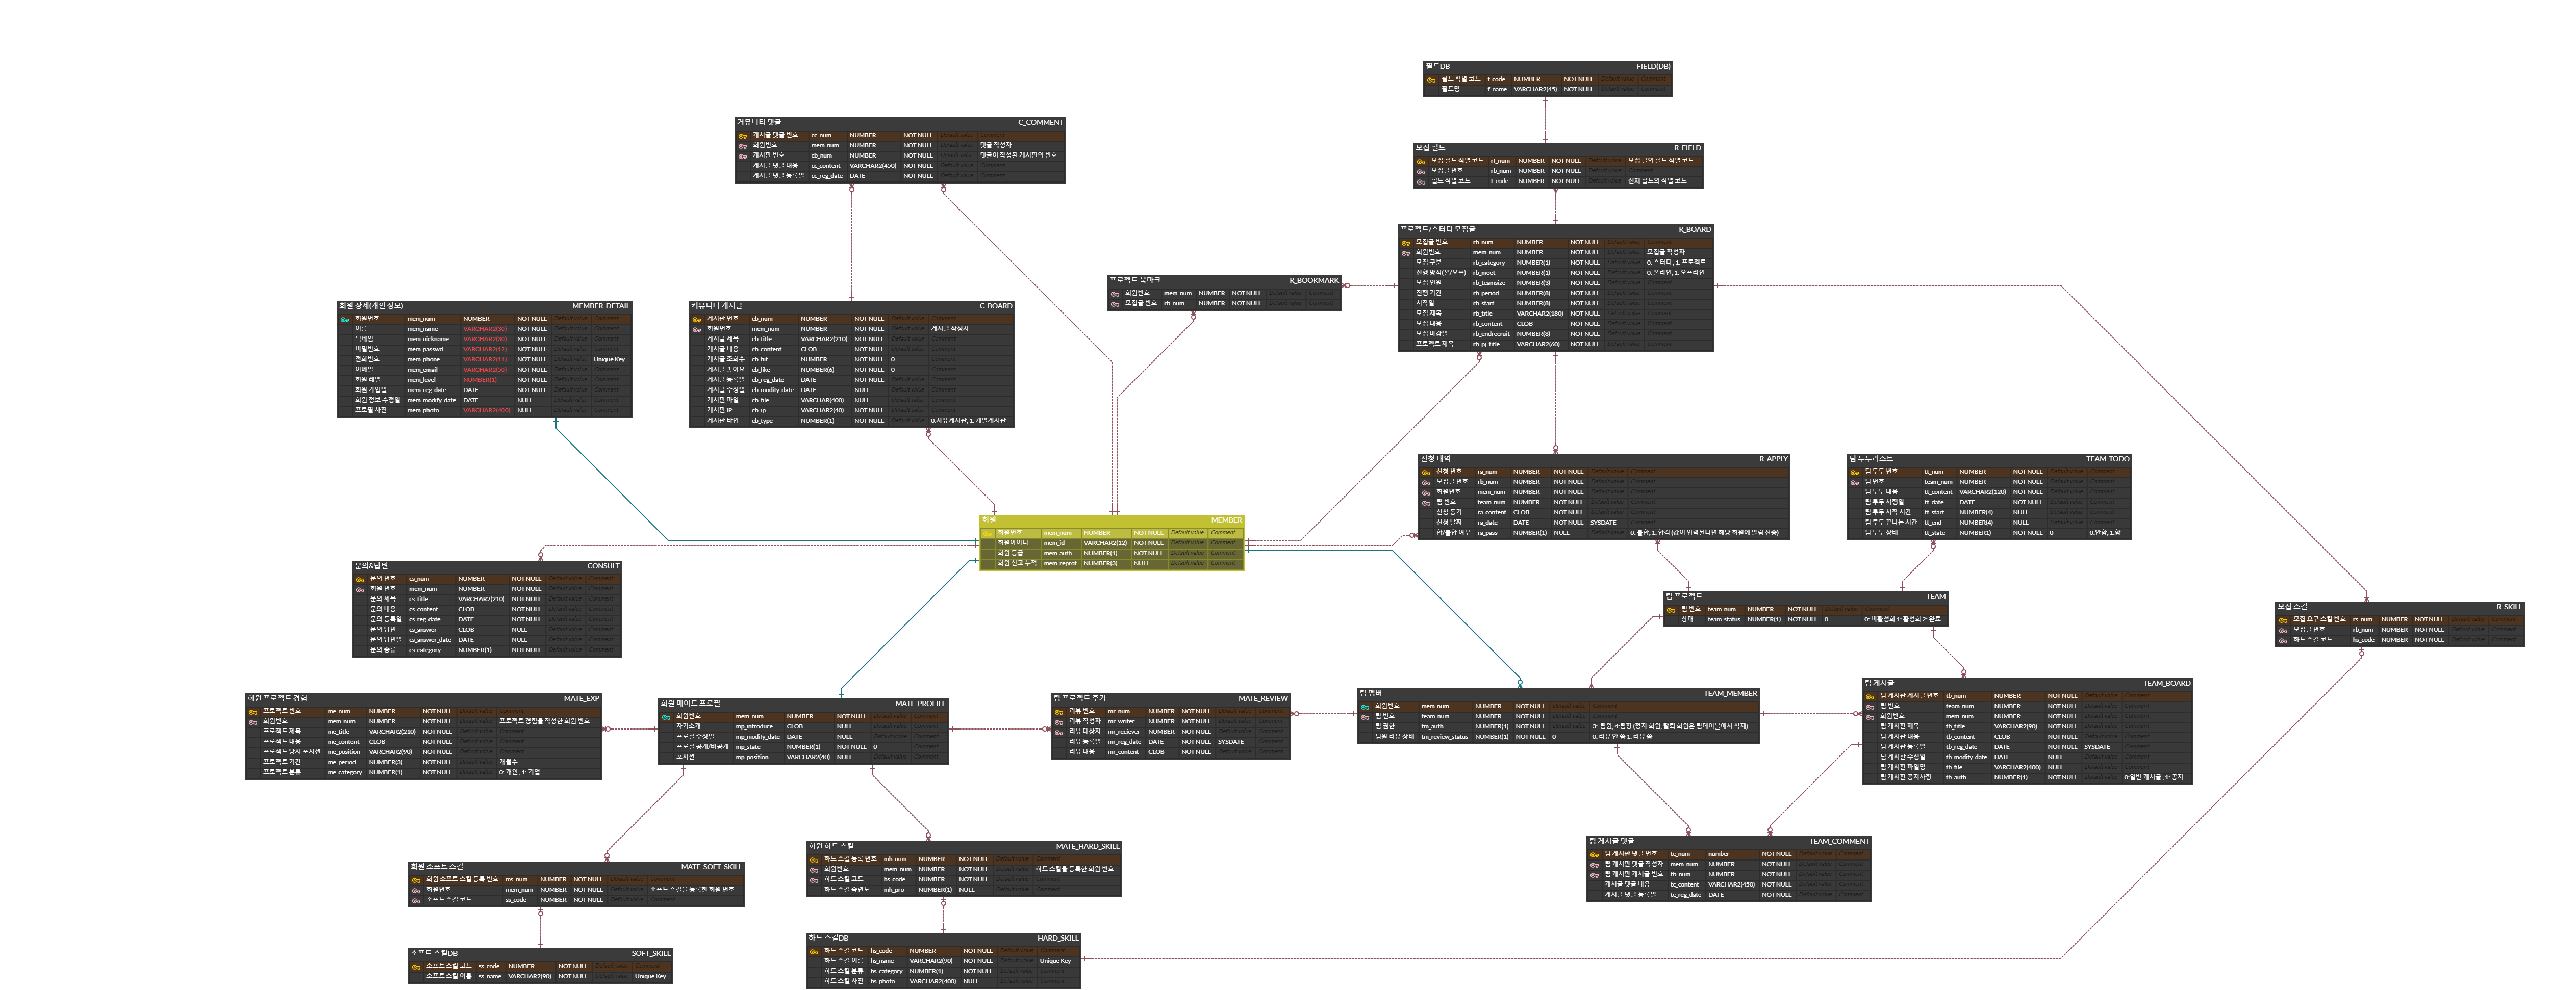Click the Comment field of mem_id in MEMBER
Viewport: 2576px width, 990px height.
(x=1223, y=543)
